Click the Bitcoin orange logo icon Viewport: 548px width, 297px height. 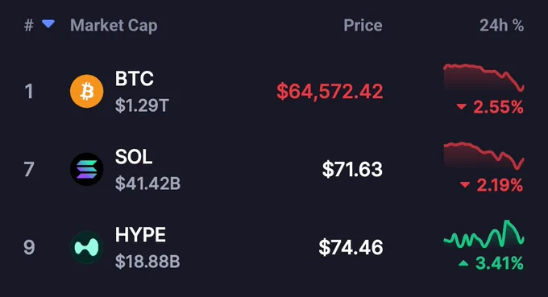coord(87,91)
